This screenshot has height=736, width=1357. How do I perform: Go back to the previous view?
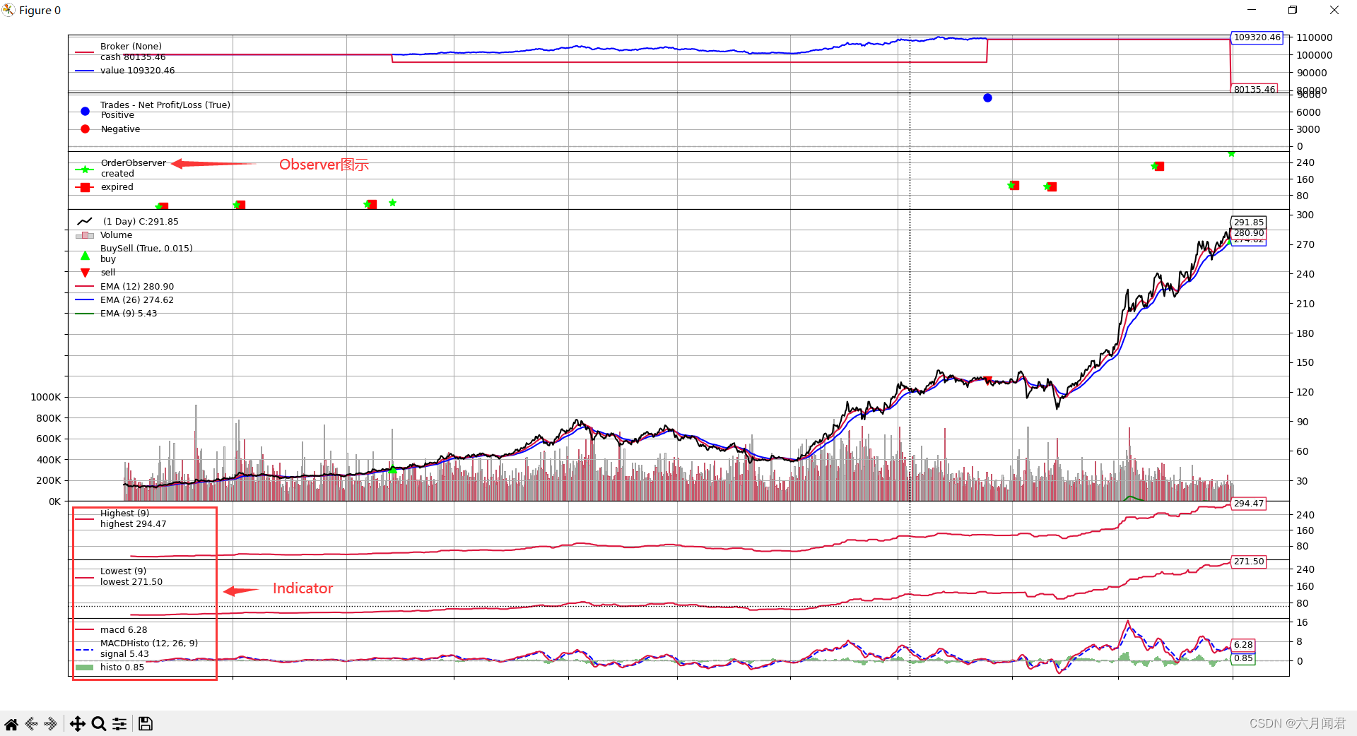[31, 723]
